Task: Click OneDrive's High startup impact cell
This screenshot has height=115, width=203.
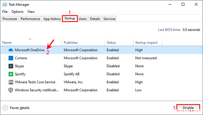Action: pos(139,50)
